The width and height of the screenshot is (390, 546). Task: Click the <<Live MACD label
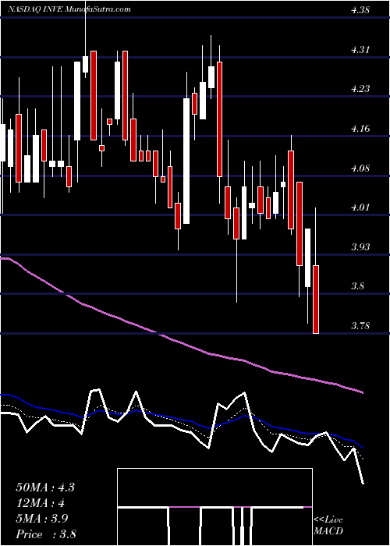[328, 526]
